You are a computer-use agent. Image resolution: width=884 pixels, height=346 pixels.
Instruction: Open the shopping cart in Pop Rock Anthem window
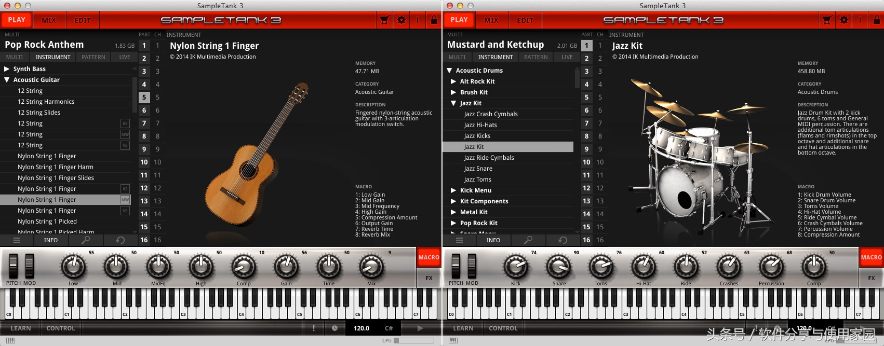click(384, 20)
